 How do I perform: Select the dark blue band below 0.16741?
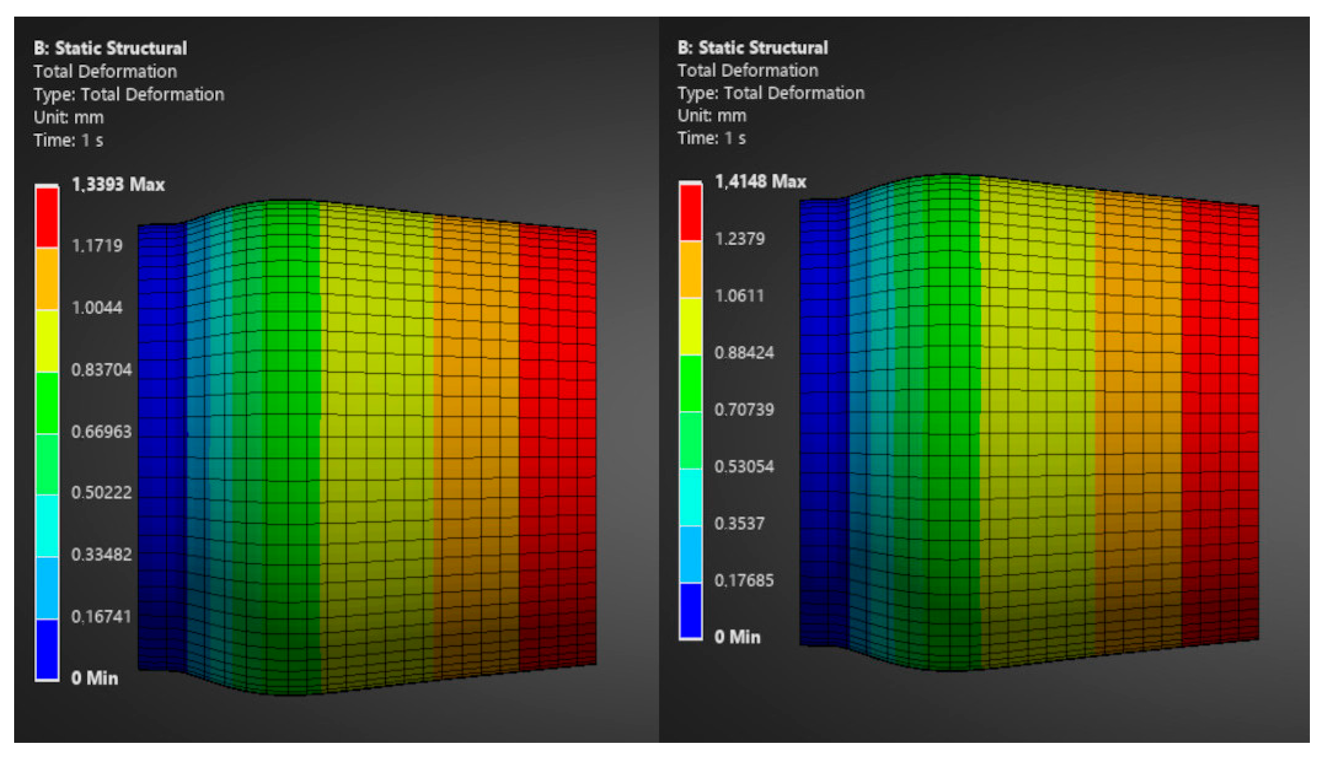tap(47, 649)
